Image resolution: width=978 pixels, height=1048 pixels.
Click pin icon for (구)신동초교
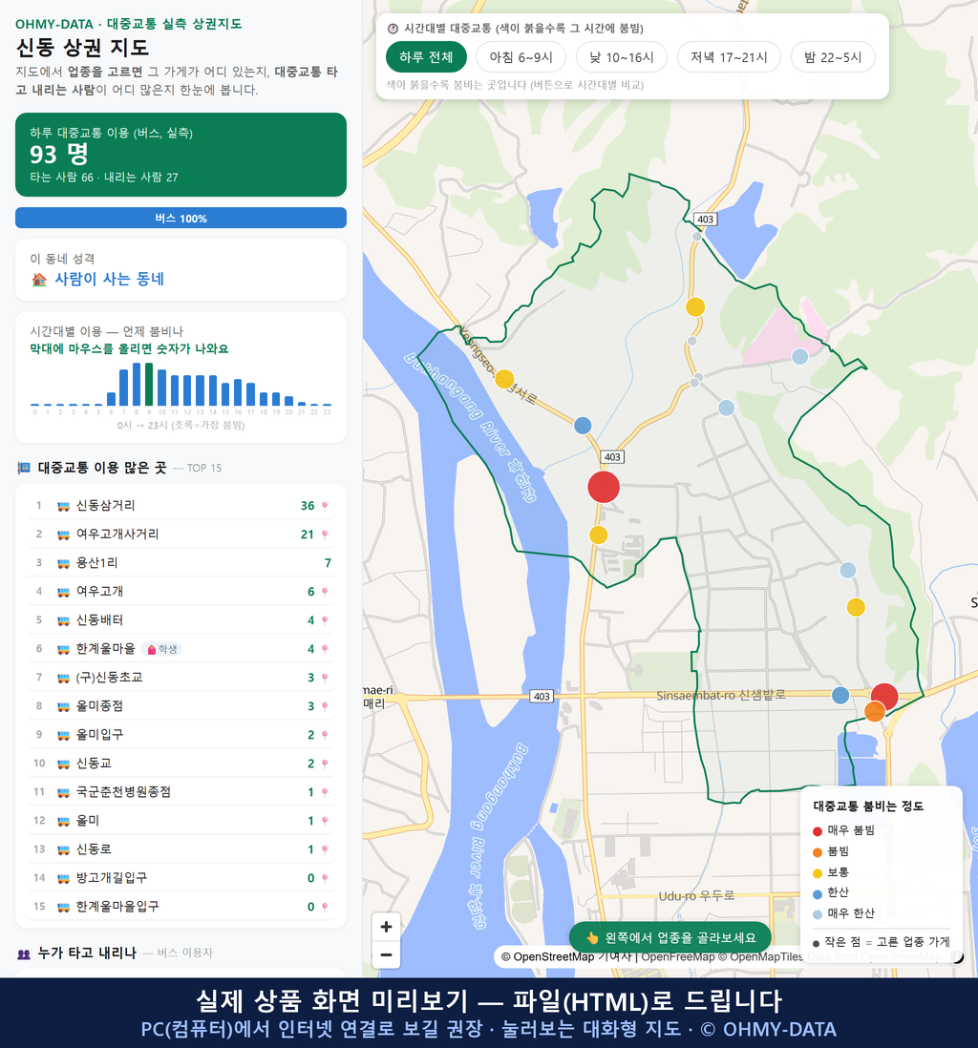click(x=325, y=679)
